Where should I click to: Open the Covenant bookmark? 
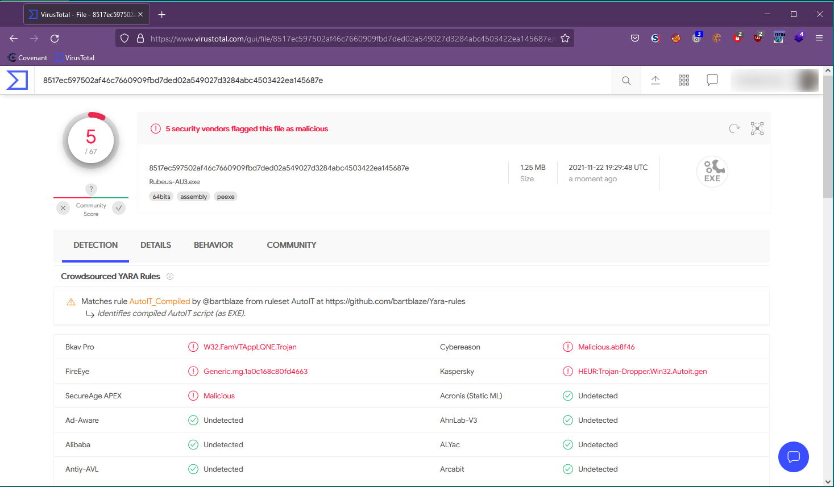[x=27, y=58]
